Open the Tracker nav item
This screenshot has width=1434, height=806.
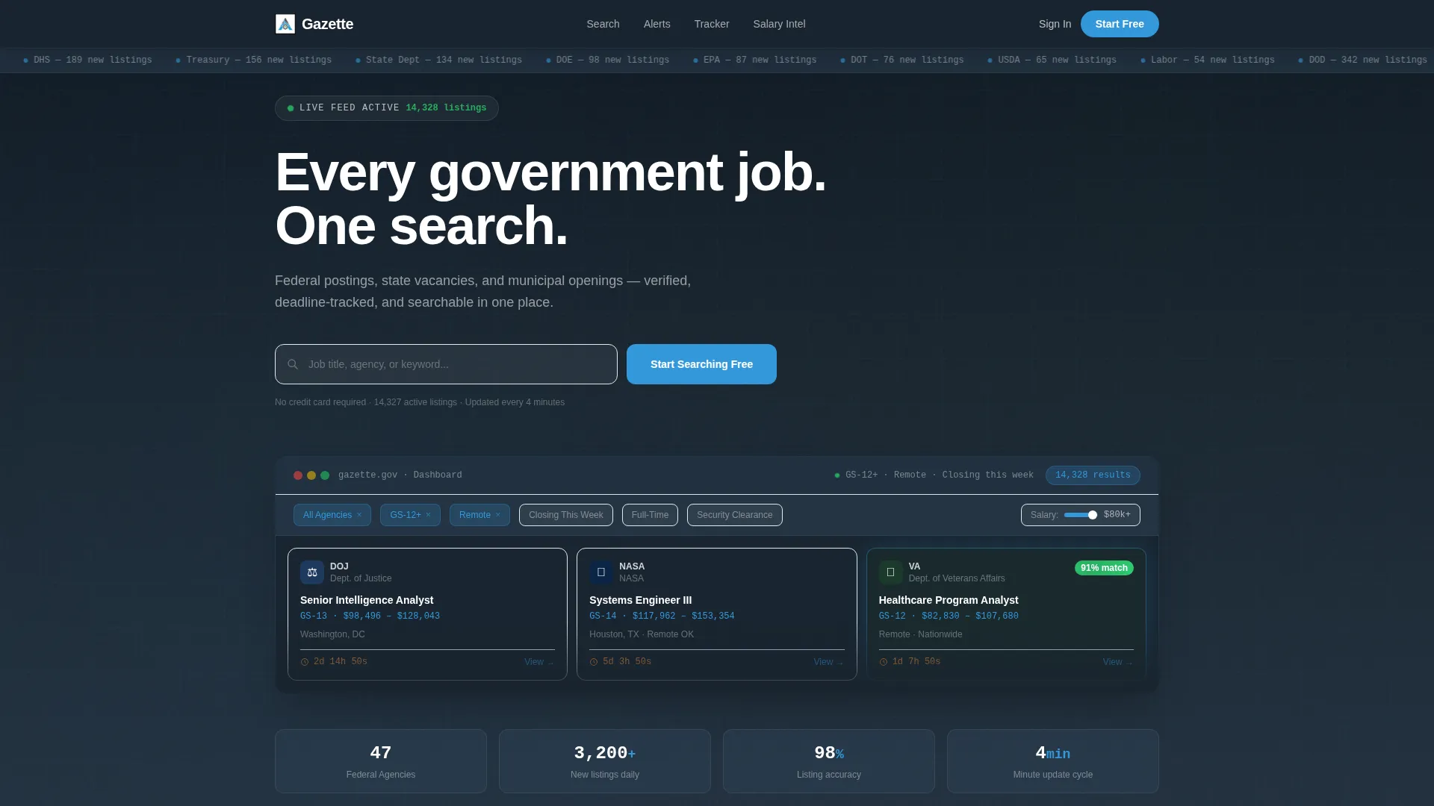pos(712,24)
